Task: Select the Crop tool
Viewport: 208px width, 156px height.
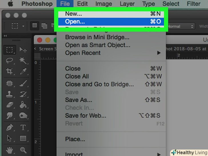Action: pyautogui.click(x=10, y=71)
